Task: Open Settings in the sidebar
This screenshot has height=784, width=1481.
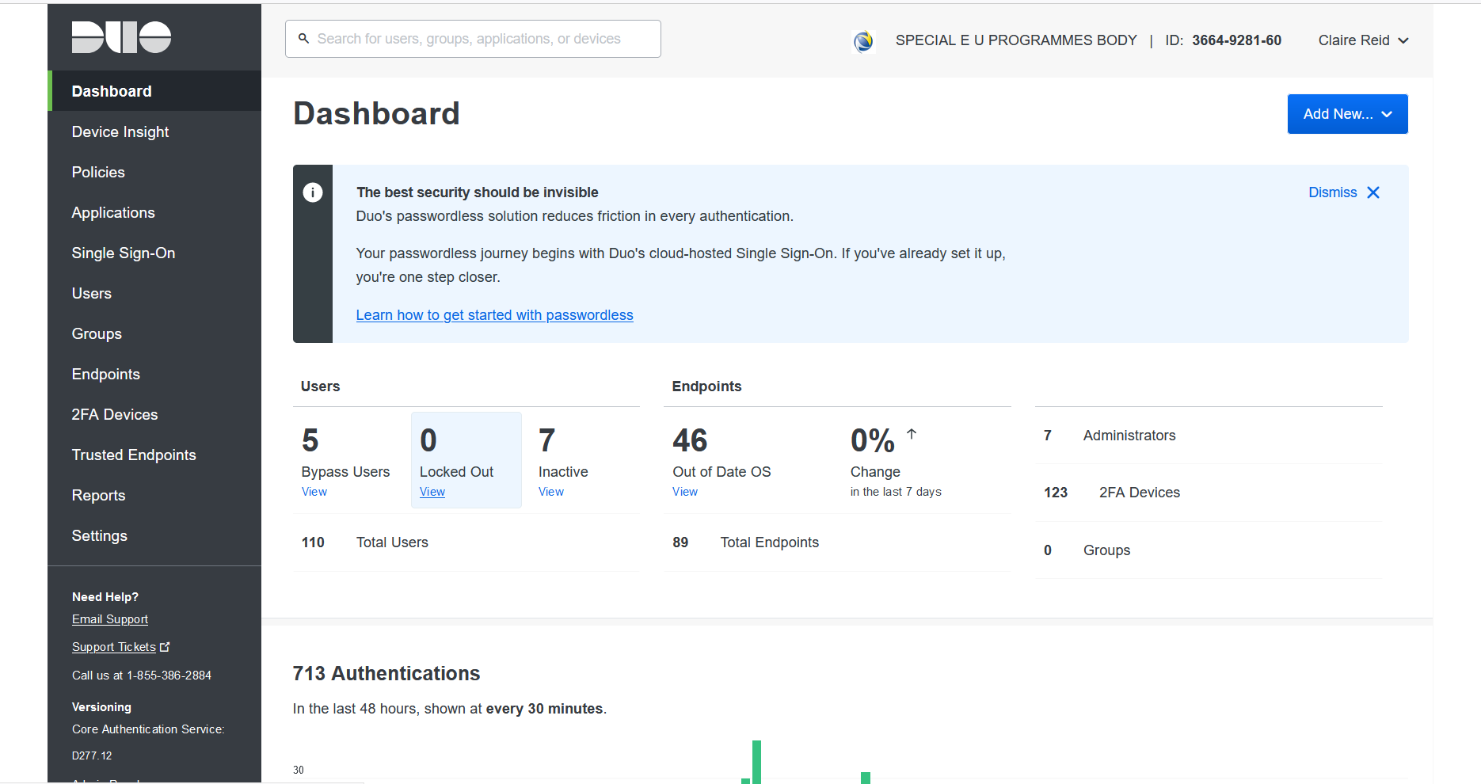Action: pos(154,535)
